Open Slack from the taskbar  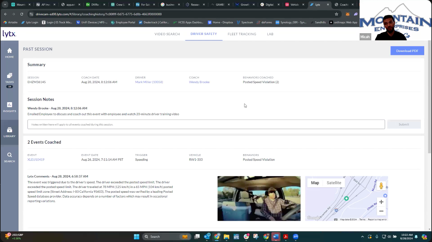(246, 237)
